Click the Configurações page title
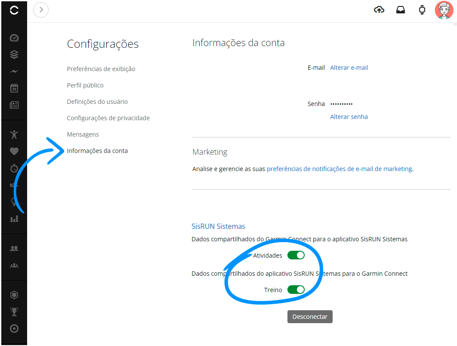The height and width of the screenshot is (346, 457). point(102,44)
